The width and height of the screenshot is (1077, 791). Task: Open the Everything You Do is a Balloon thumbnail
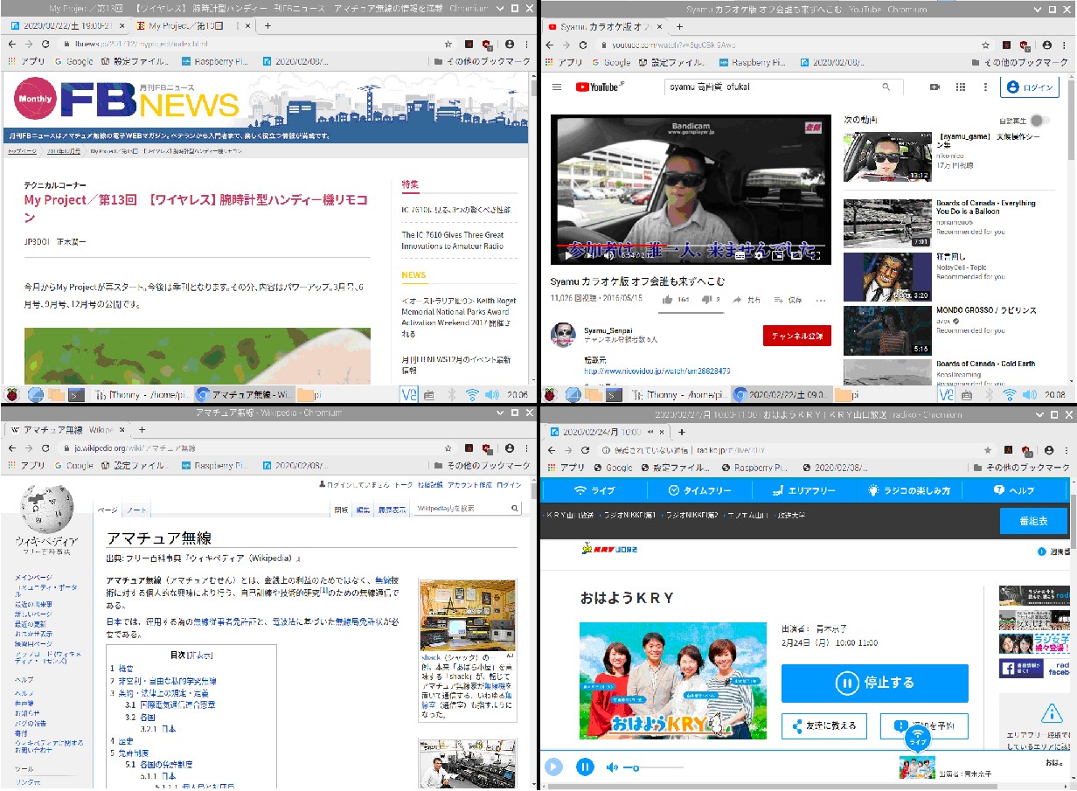887,224
